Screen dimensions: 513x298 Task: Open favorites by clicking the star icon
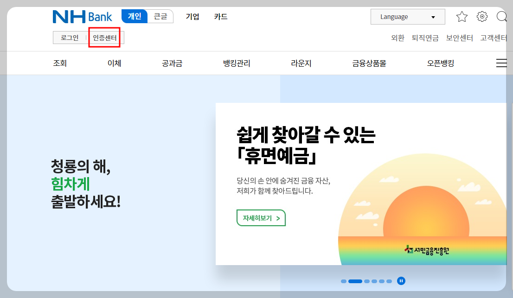point(462,17)
